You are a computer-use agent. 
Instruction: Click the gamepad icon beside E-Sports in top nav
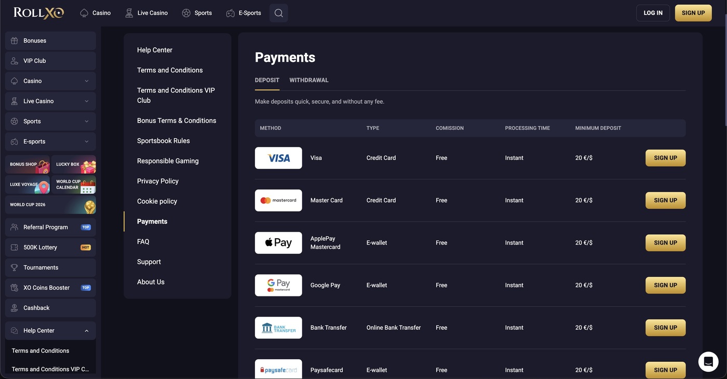(x=230, y=13)
